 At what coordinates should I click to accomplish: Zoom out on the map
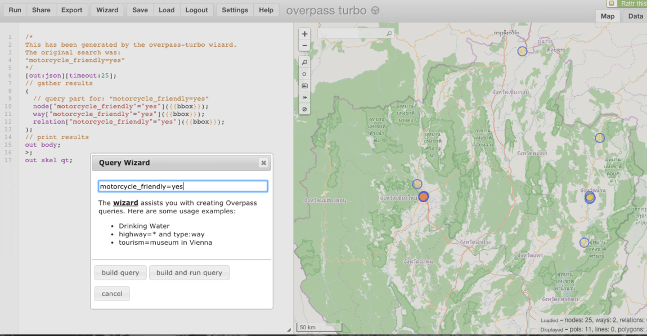[x=304, y=46]
